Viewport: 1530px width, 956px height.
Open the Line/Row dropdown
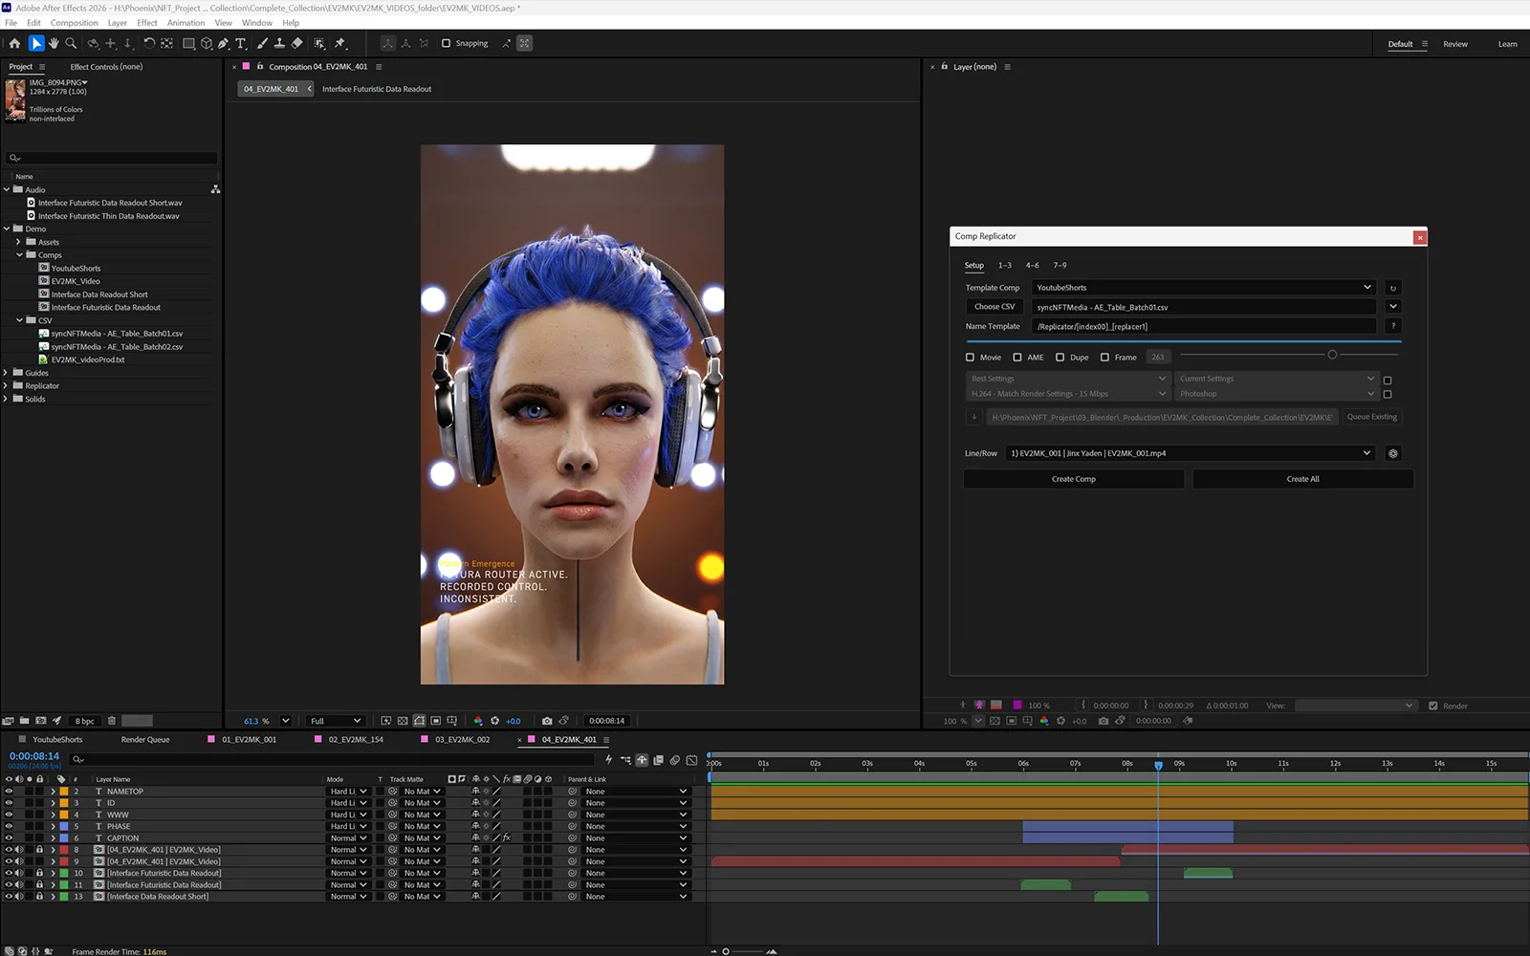pyautogui.click(x=1190, y=453)
